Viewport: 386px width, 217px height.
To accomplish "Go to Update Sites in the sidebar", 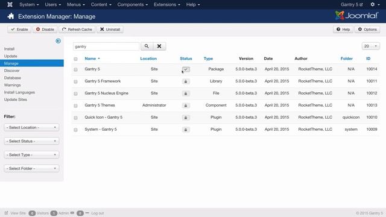I will [16, 99].
